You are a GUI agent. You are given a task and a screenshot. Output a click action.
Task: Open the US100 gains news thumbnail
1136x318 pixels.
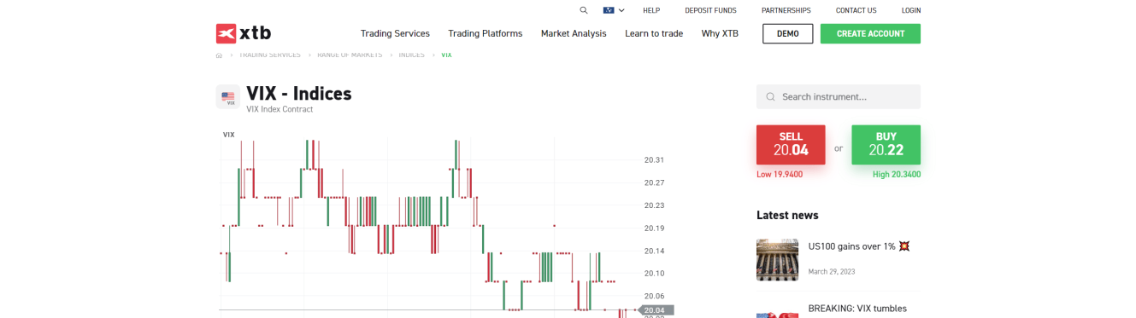[777, 259]
